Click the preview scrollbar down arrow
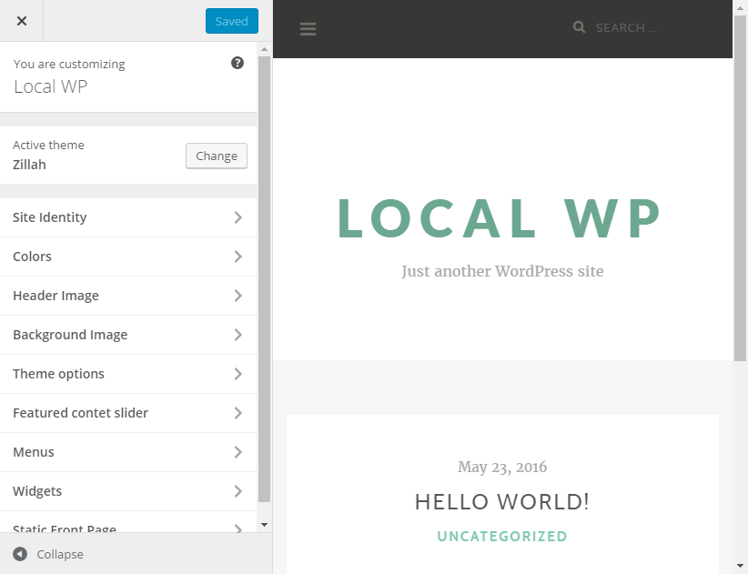This screenshot has width=748, height=574. pyautogui.click(x=740, y=566)
